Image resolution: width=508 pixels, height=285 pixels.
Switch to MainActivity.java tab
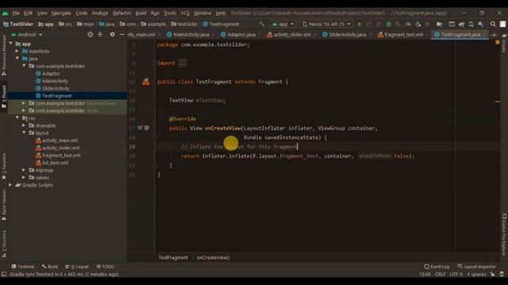190,34
